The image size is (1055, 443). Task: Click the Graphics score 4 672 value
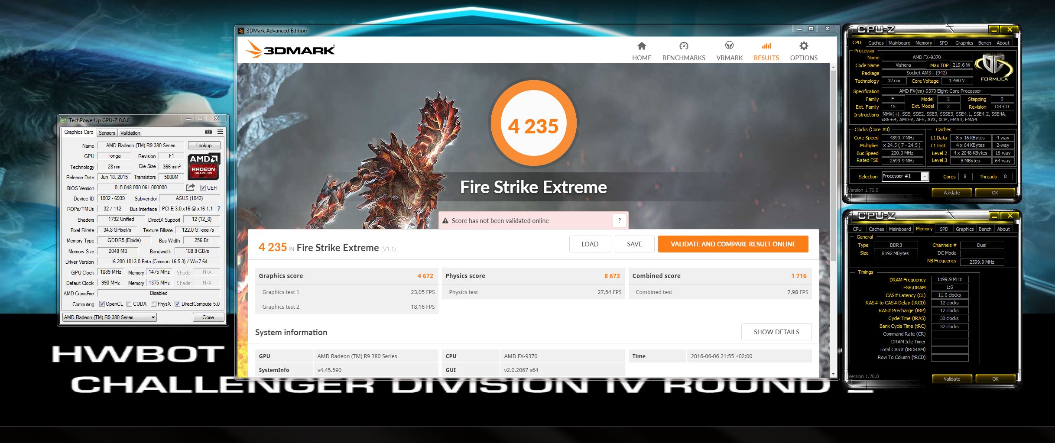425,276
